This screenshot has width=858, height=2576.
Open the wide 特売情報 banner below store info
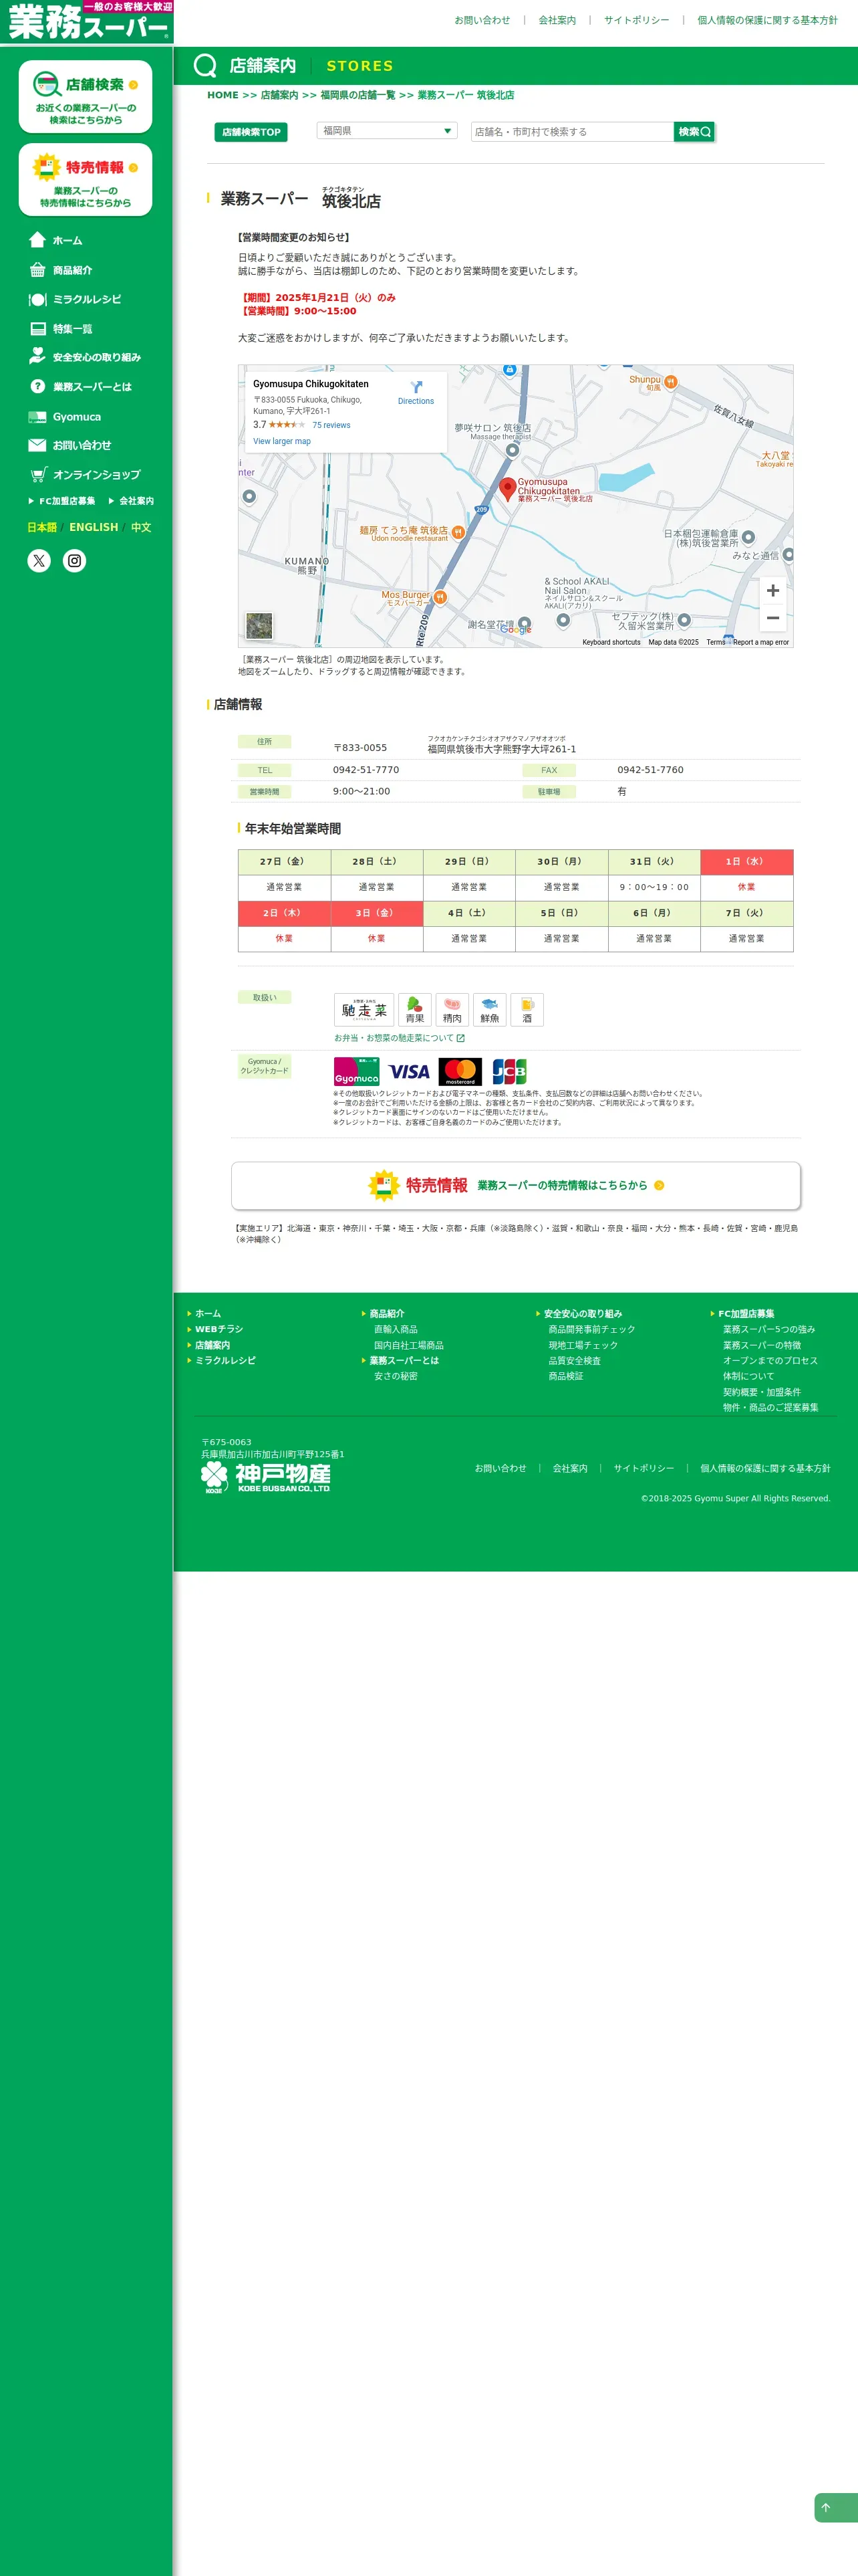click(x=517, y=1186)
